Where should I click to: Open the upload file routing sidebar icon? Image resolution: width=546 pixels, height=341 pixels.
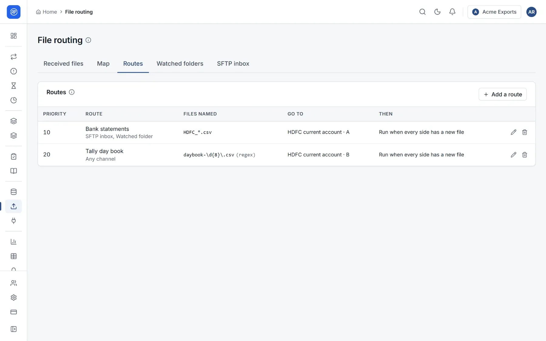pos(14,206)
